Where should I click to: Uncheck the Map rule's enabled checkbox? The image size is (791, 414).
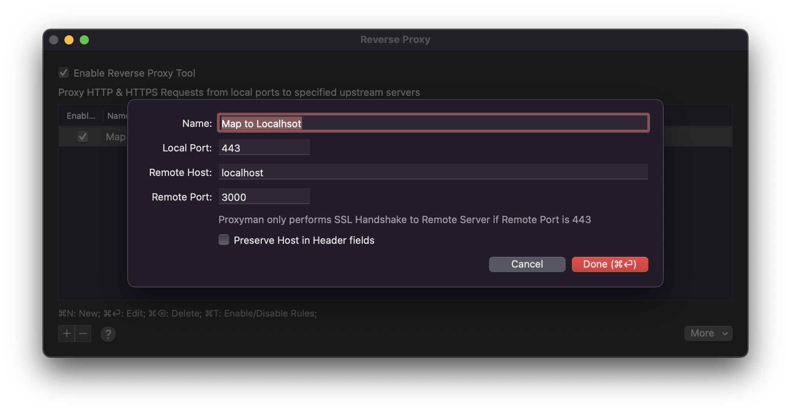(x=83, y=136)
